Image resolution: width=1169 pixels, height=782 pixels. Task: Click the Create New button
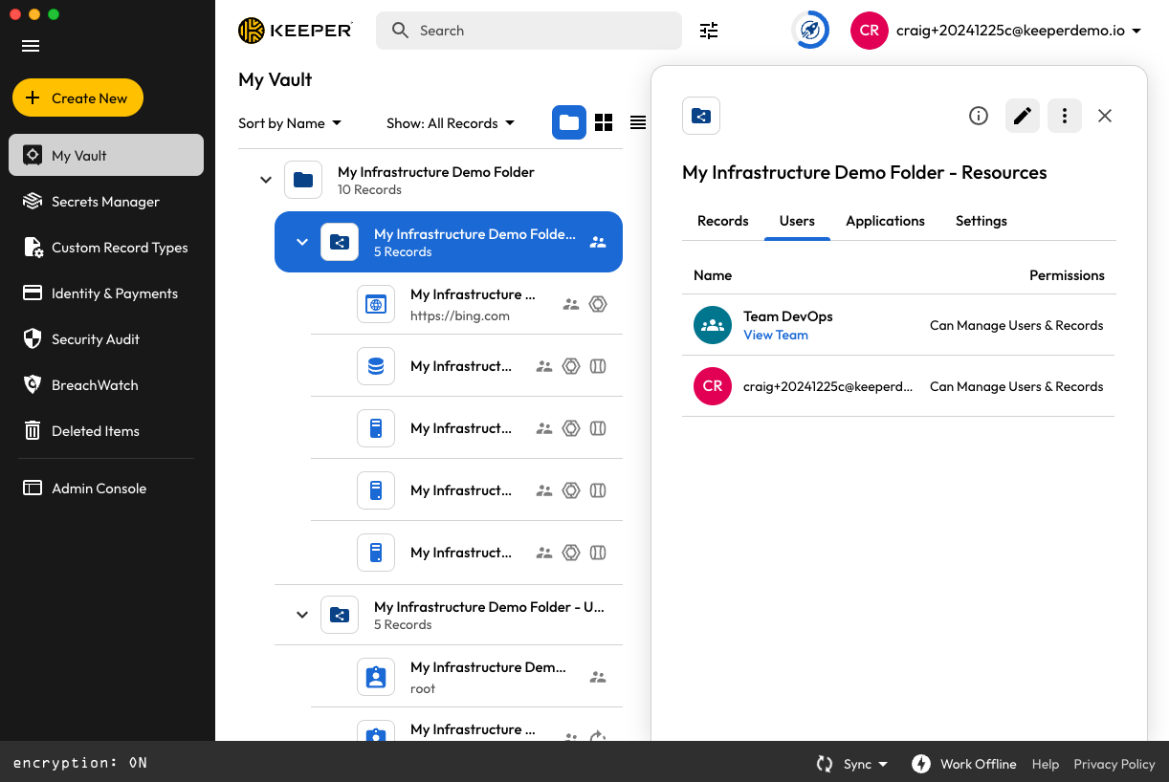(77, 98)
